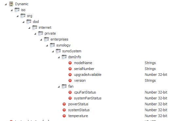Select the systemStatus item

coord(79,110)
